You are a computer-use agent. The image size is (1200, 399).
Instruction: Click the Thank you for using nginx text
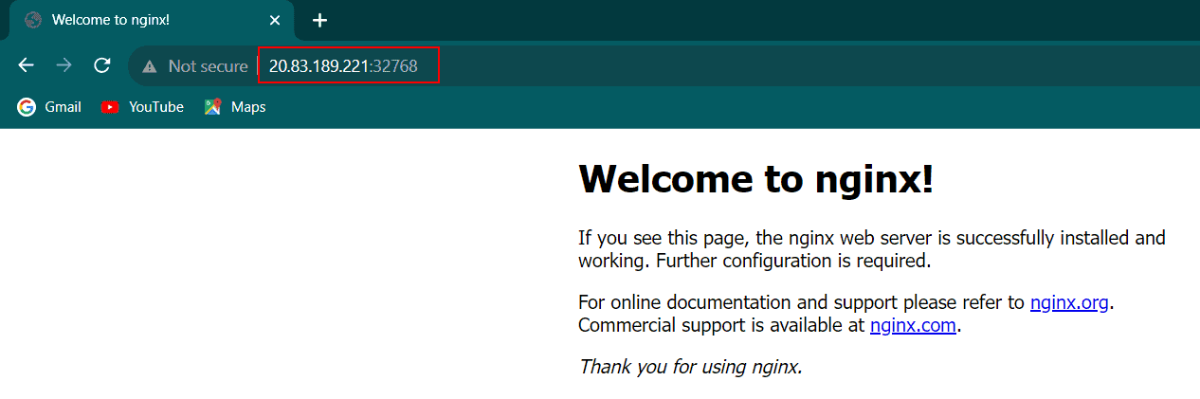tap(690, 367)
